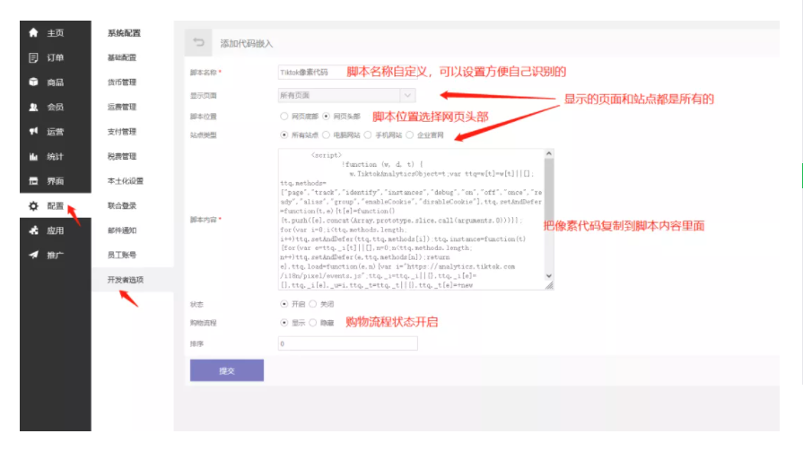The height and width of the screenshot is (451, 803).
Task: Click the textarea scrollbar down arrow
Action: pos(549,276)
